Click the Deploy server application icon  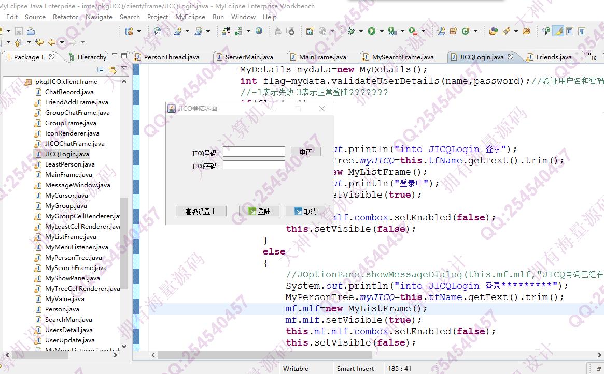(226, 31)
